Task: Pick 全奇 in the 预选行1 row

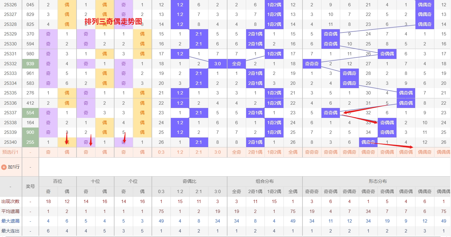Action: click(x=236, y=152)
